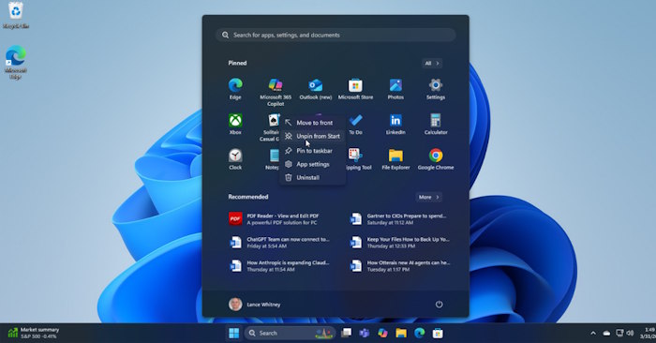Expand All pinned apps button
The width and height of the screenshot is (656, 343).
[432, 63]
